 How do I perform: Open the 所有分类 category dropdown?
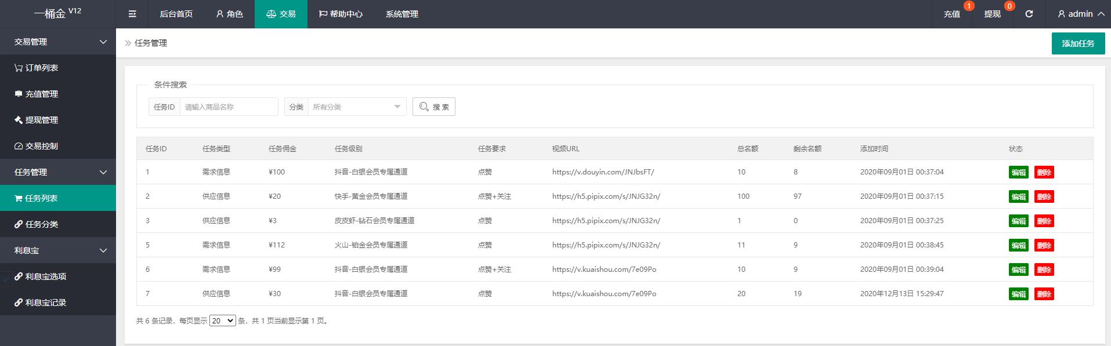(x=357, y=107)
